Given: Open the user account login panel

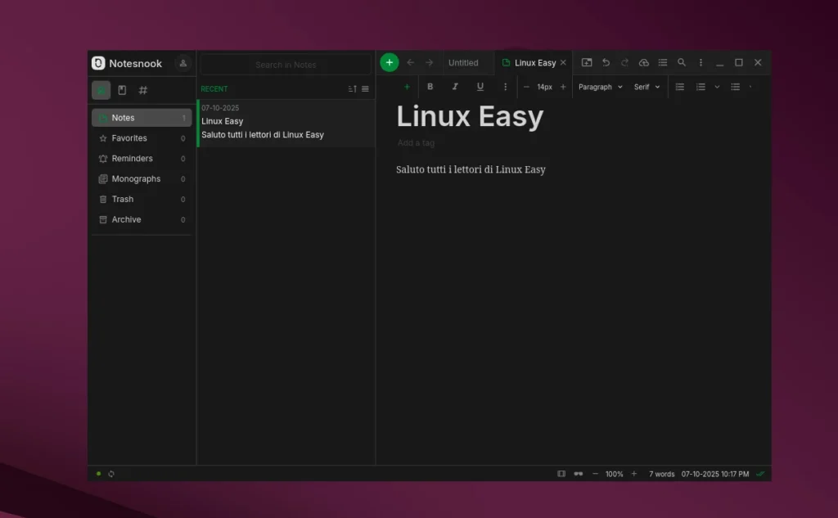Looking at the screenshot, I should click(x=183, y=63).
